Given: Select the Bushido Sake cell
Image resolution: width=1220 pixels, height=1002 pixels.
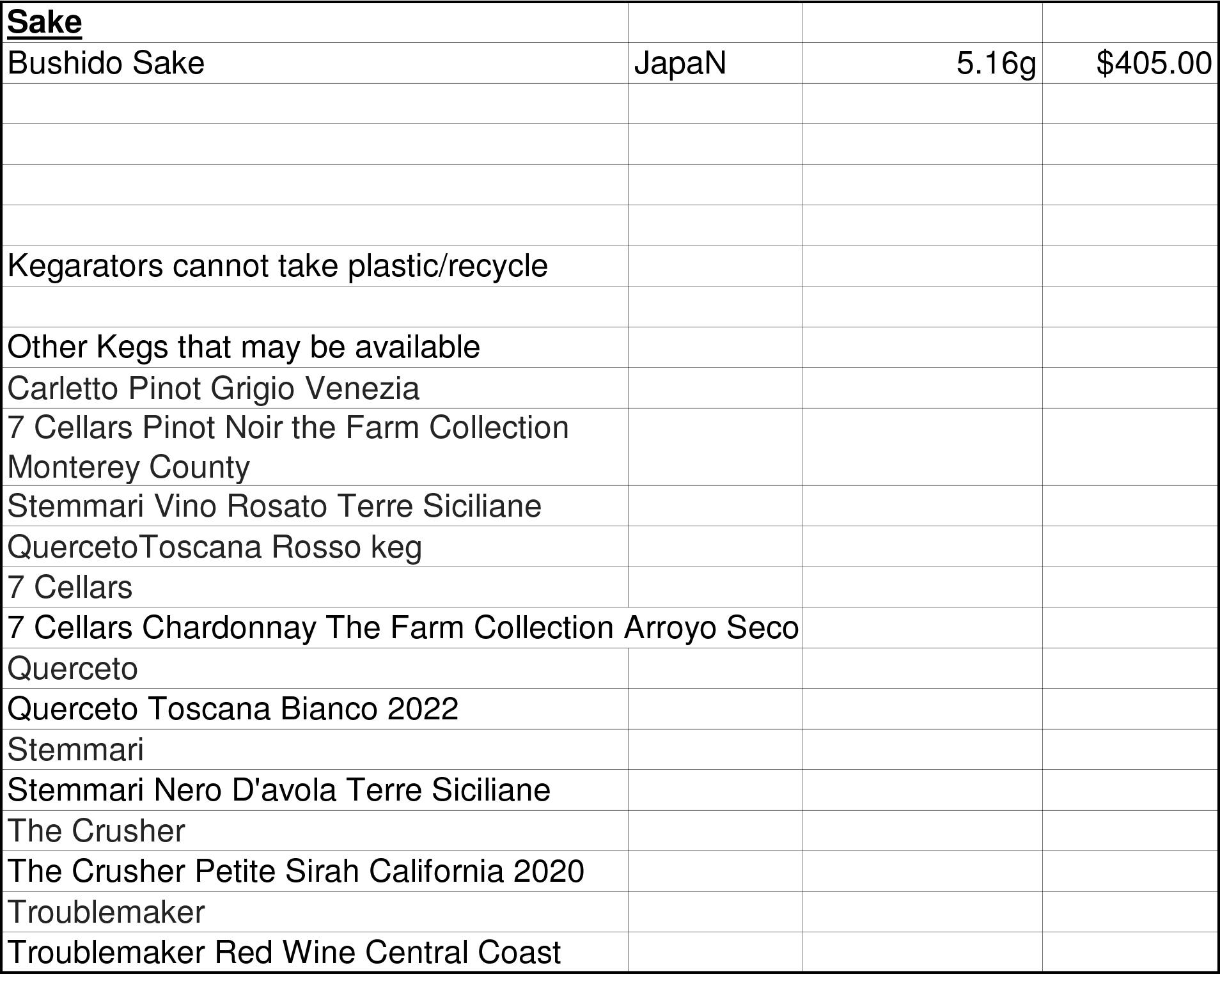Looking at the screenshot, I should [106, 63].
